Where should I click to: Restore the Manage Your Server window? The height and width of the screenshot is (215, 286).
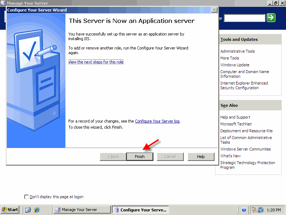tap(275, 3)
